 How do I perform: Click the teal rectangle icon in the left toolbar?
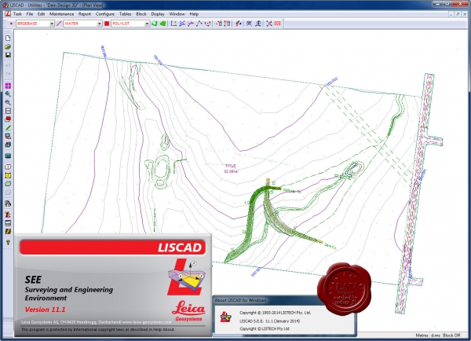point(8,156)
